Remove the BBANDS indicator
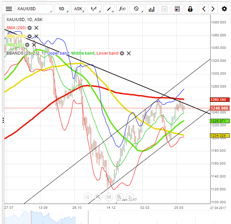 (129, 53)
